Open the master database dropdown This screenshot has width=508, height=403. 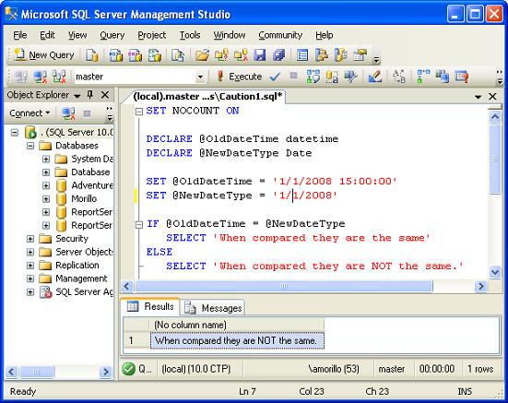click(200, 77)
